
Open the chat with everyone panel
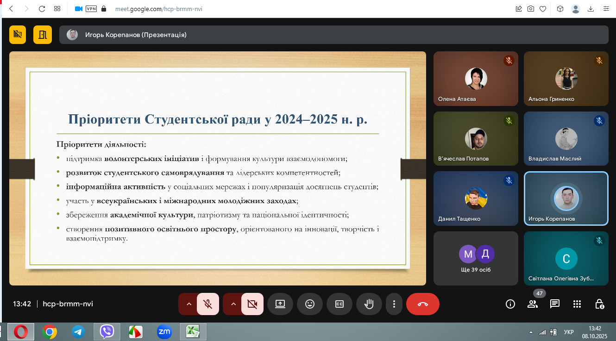(x=554, y=304)
